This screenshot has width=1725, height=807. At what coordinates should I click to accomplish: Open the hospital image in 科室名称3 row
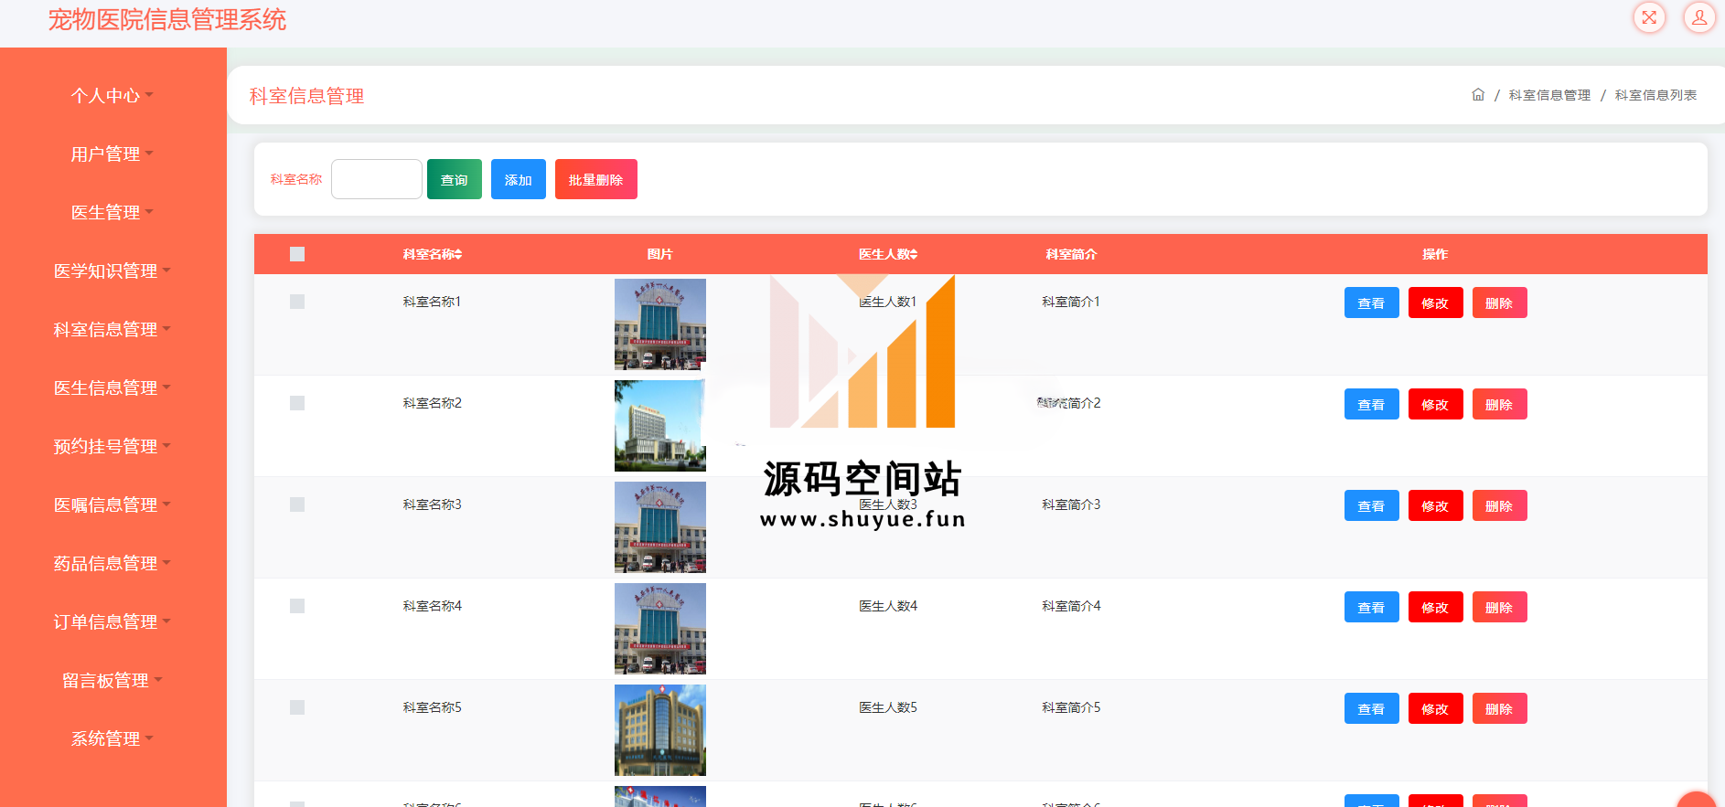click(660, 527)
